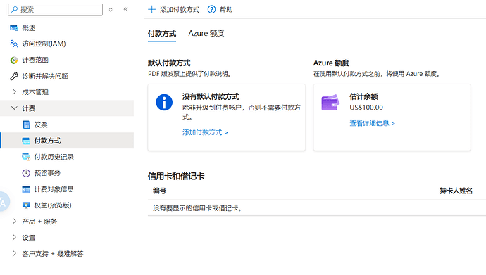Click the US$100.00 balance value
This screenshot has height=275, width=486.
click(366, 108)
